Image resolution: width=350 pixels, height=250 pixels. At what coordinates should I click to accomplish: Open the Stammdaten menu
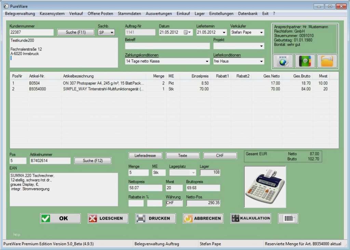[129, 14]
